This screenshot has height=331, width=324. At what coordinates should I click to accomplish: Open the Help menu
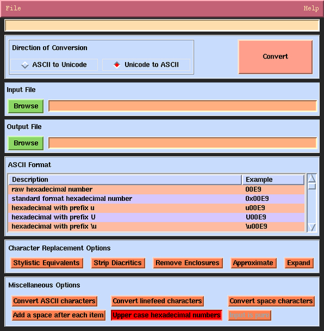pyautogui.click(x=311, y=8)
